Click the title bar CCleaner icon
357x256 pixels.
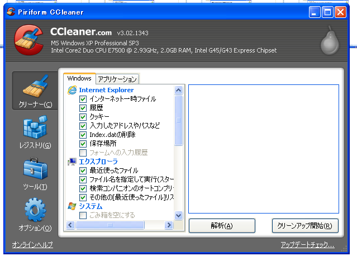[11, 12]
